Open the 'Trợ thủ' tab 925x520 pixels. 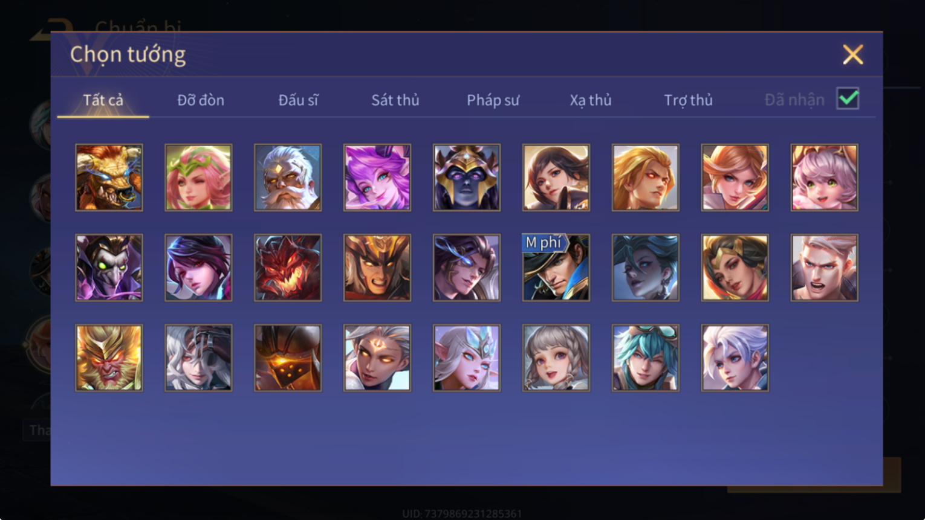pos(688,100)
